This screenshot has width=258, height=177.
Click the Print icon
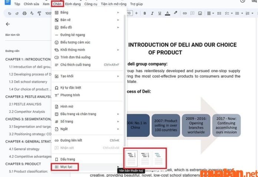click(x=24, y=13)
